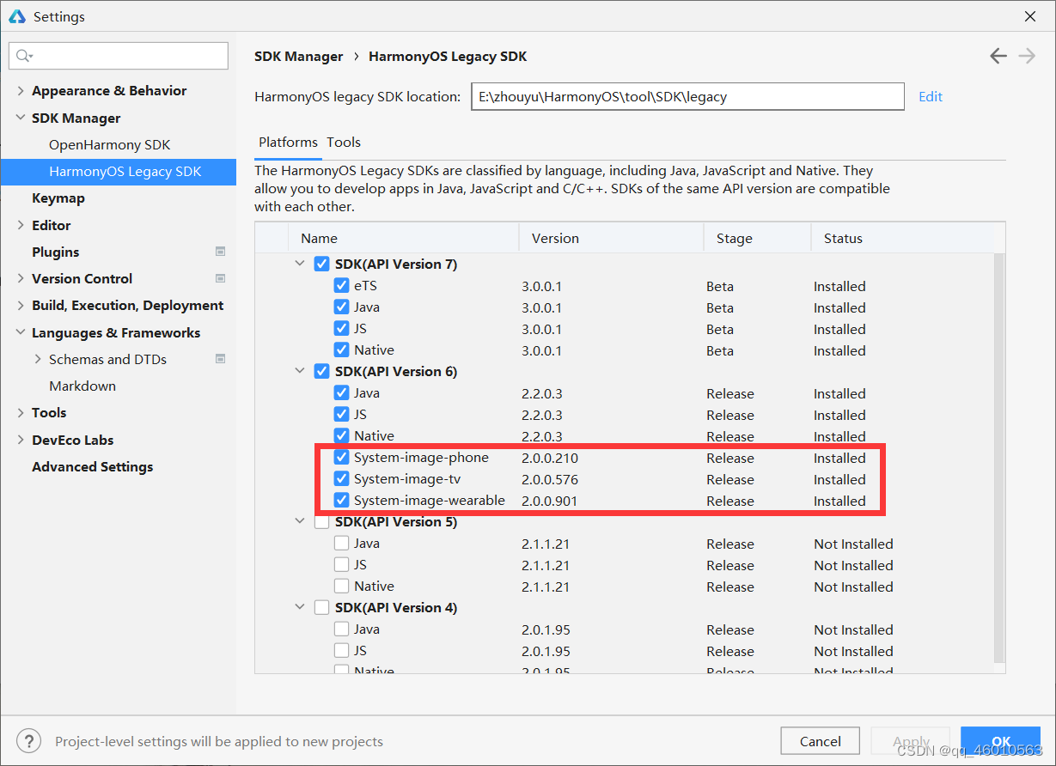Click version 2.0.0.901 cell
This screenshot has height=766, width=1056.
(550, 502)
